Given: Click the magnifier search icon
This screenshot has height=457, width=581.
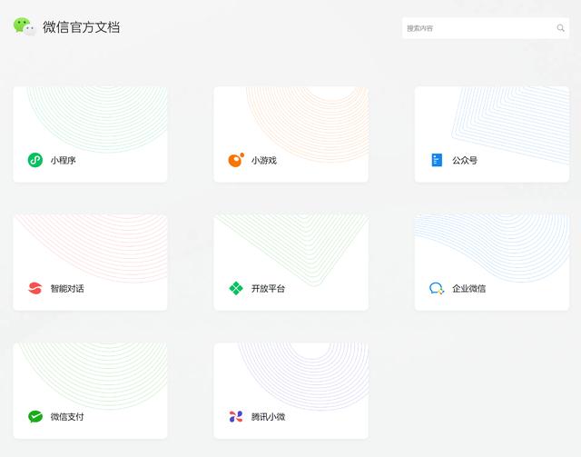Looking at the screenshot, I should 561,28.
